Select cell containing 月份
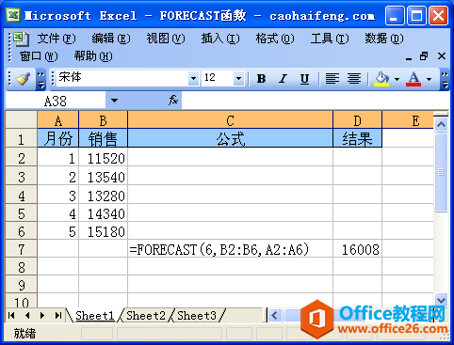The image size is (454, 345). (x=58, y=138)
